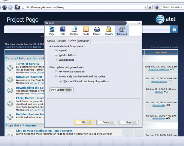Click the Detailed System Requirements forum status icon
Viewport: 184px width, 146px height.
[x=10, y=117]
